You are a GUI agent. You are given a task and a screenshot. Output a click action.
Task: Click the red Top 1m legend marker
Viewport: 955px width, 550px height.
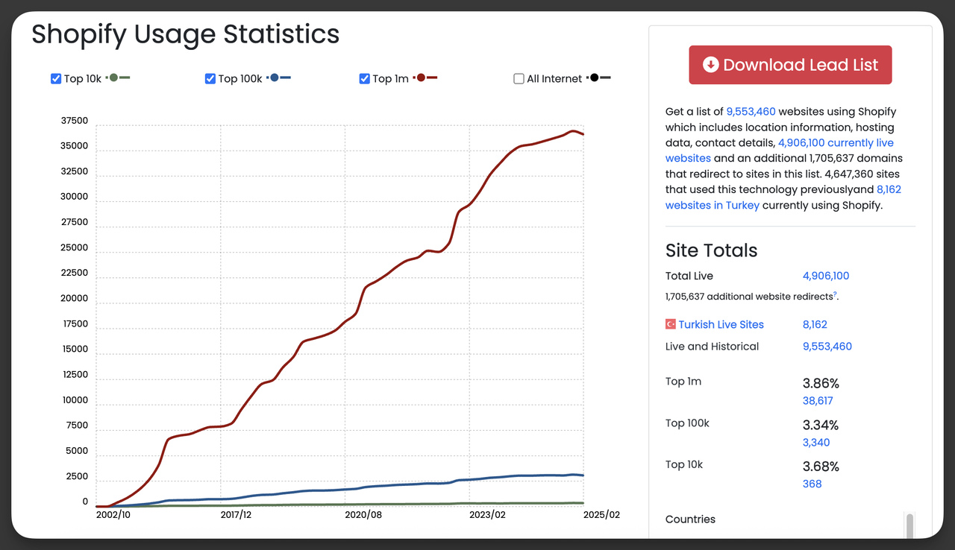click(x=425, y=78)
